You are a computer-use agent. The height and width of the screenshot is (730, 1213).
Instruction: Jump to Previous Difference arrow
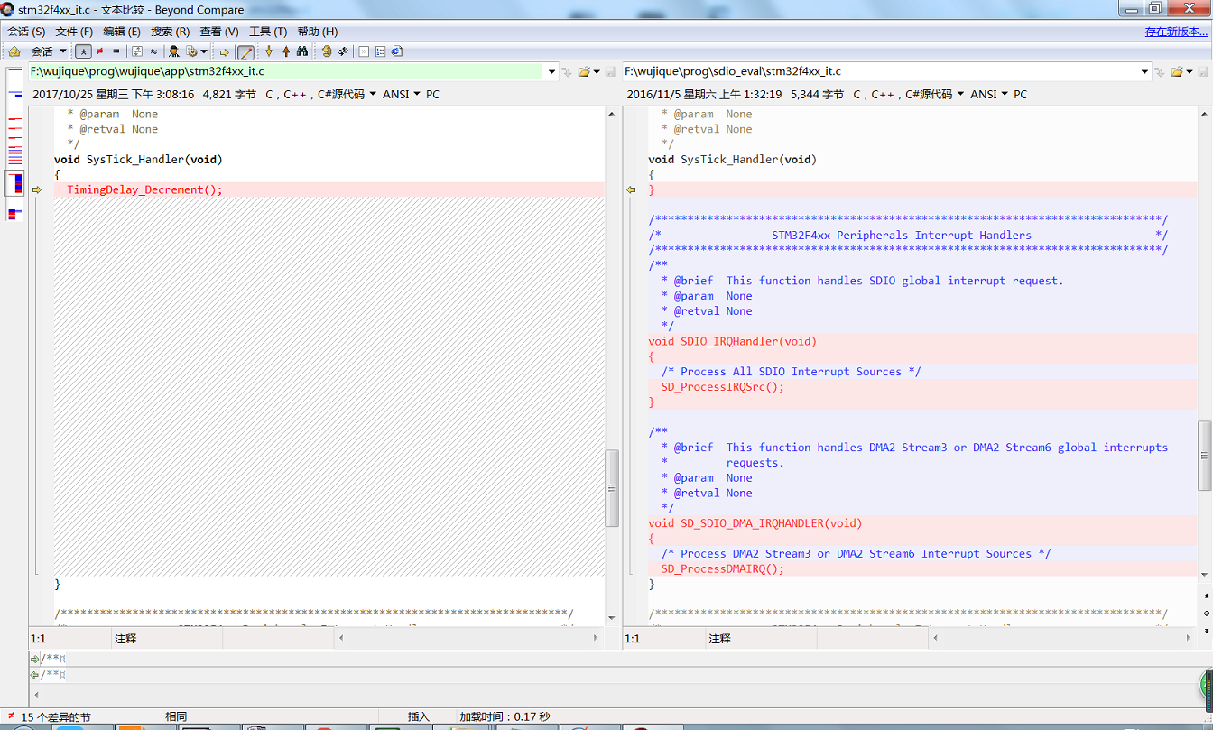click(286, 51)
